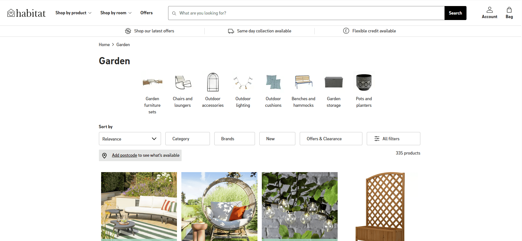This screenshot has height=241, width=522.
Task: Click the 'Garden' page heading
Action: click(x=115, y=61)
